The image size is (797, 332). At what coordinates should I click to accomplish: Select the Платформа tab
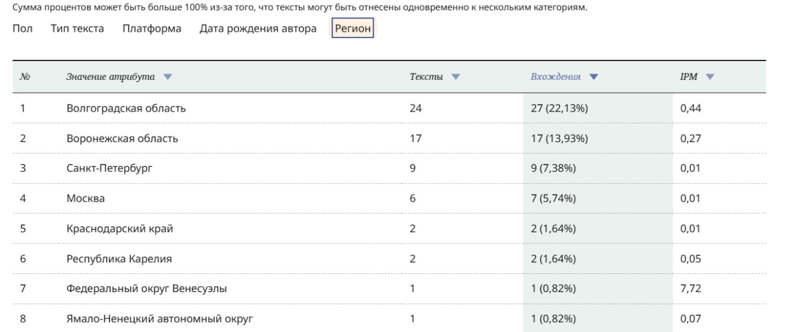pyautogui.click(x=152, y=29)
